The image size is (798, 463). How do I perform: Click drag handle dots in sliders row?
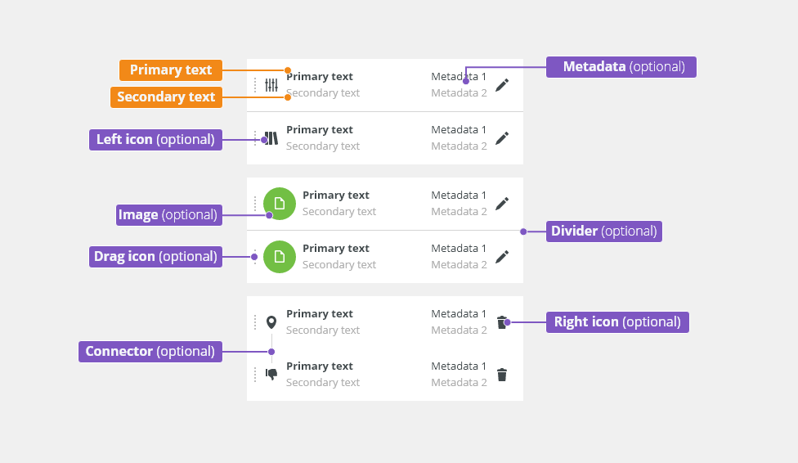[x=255, y=85]
